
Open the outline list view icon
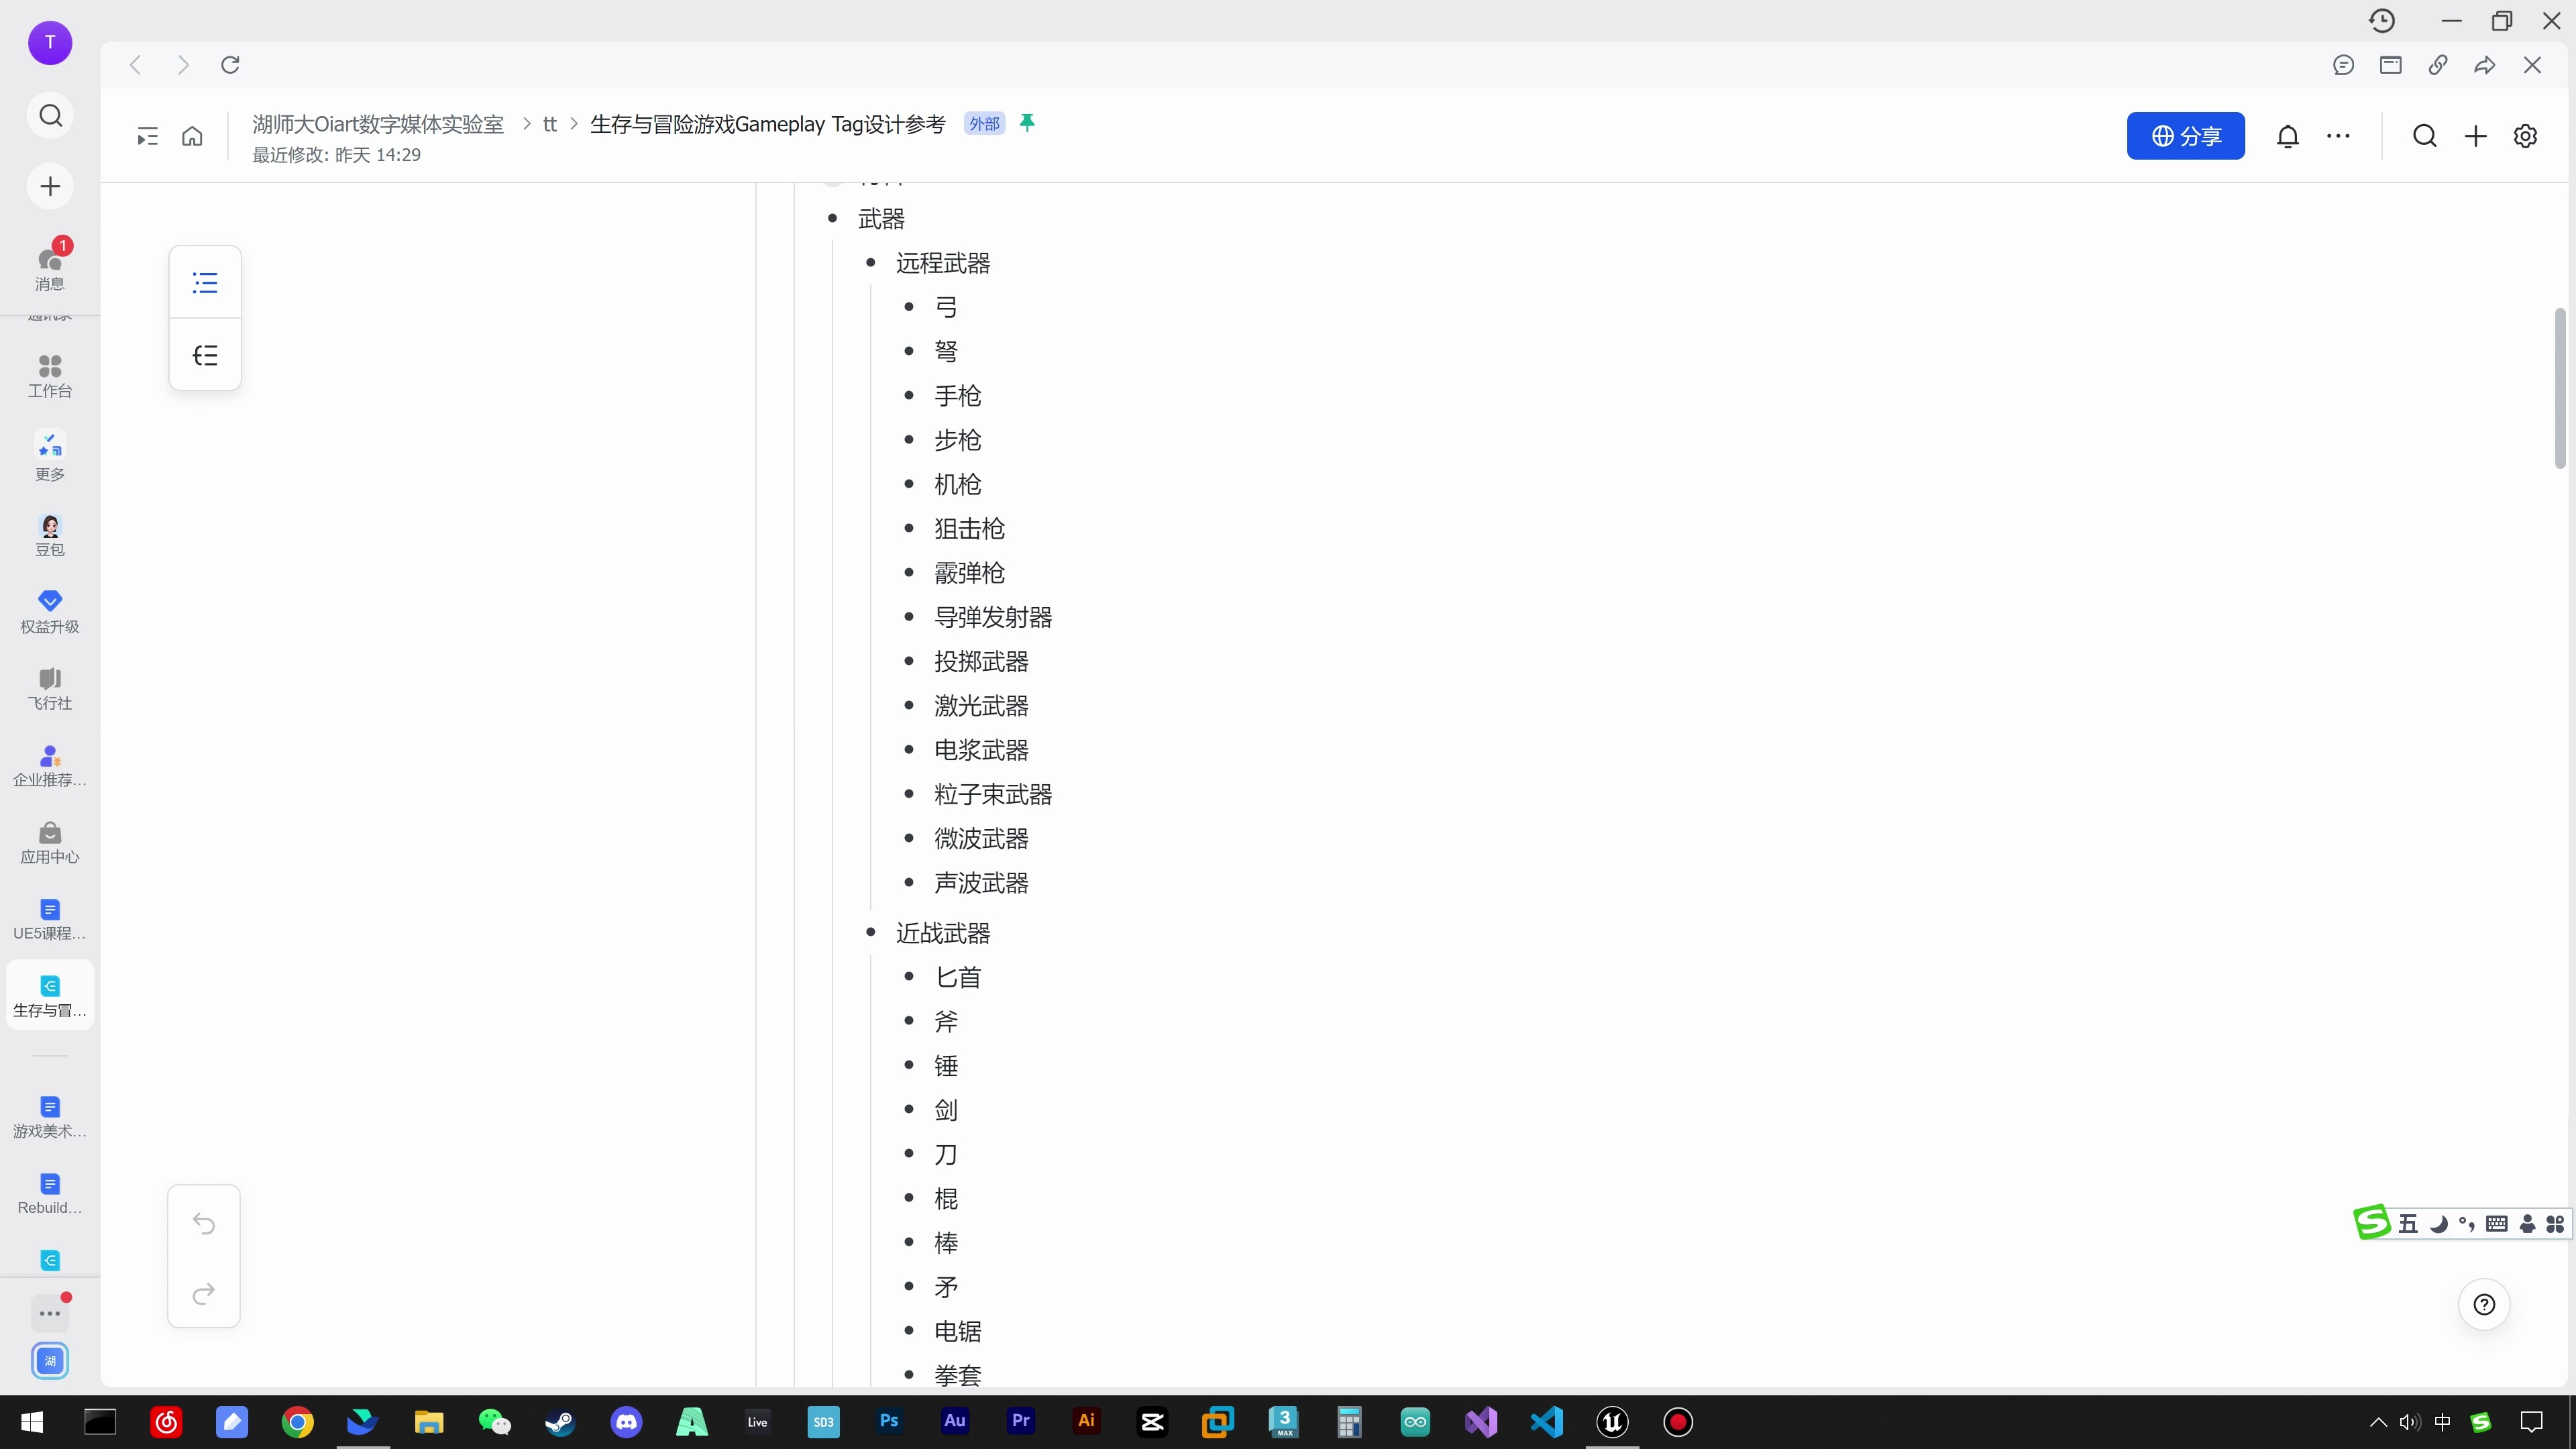click(x=205, y=283)
